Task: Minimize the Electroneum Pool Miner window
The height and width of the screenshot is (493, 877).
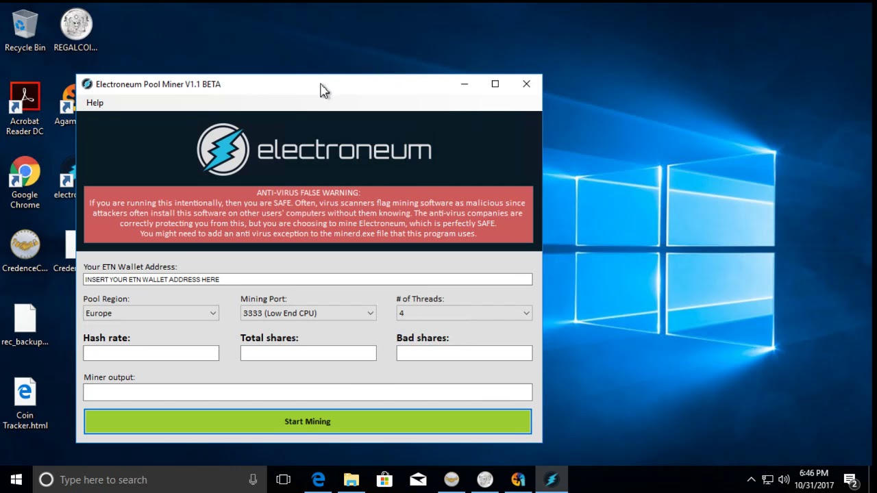Action: point(465,84)
